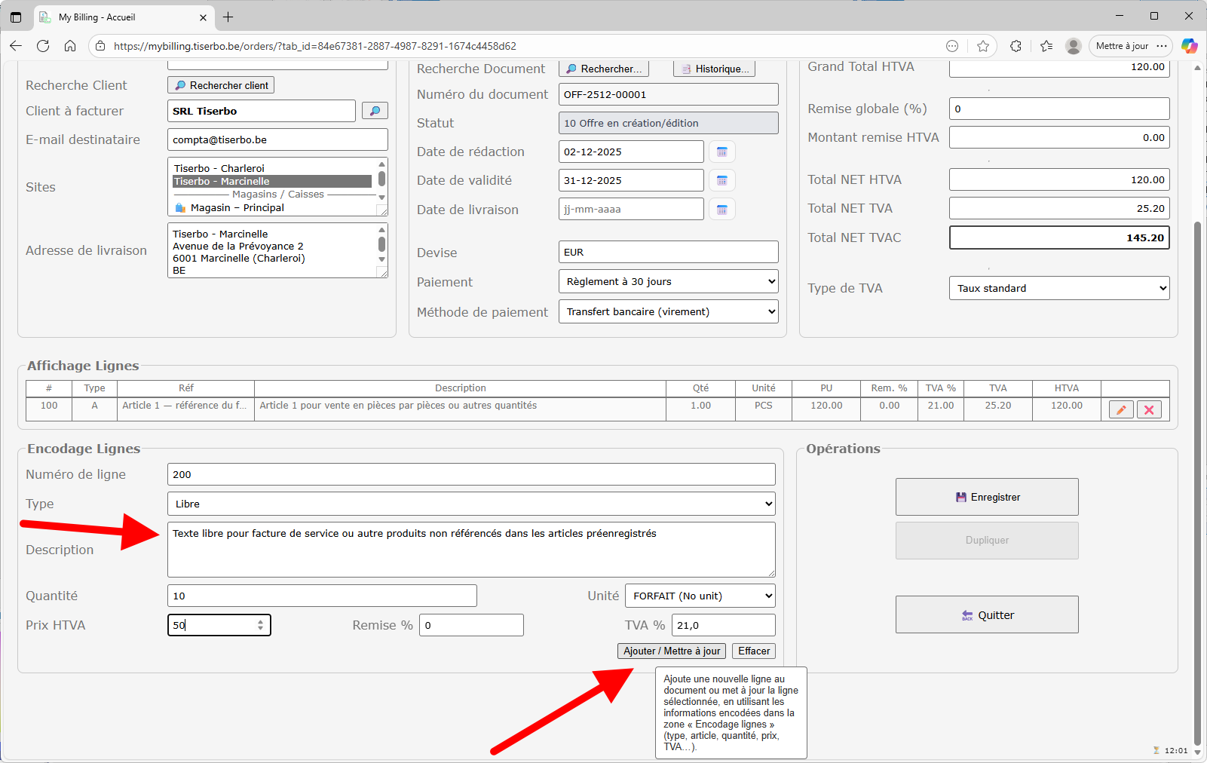Open calendar picker for Date de validité
This screenshot has height=763, width=1207.
point(721,180)
